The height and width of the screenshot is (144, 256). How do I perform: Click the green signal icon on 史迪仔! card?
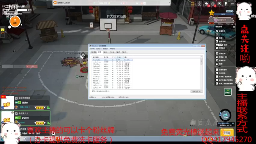point(48,123)
